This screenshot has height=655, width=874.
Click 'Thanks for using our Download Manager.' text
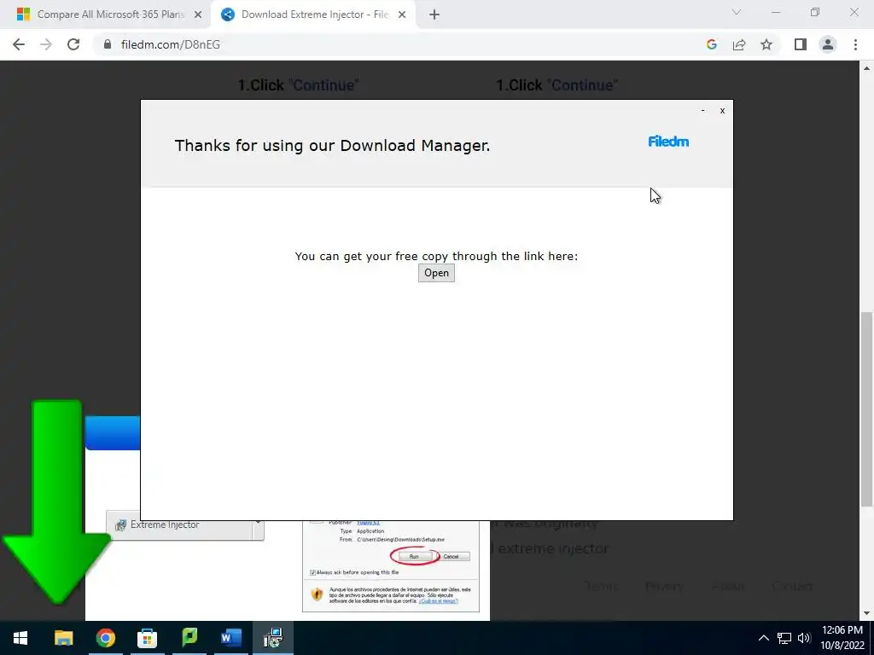[x=332, y=145]
